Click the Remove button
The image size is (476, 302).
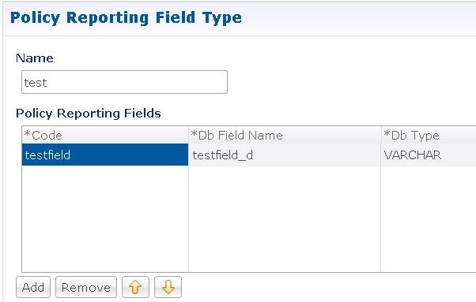[x=86, y=287]
